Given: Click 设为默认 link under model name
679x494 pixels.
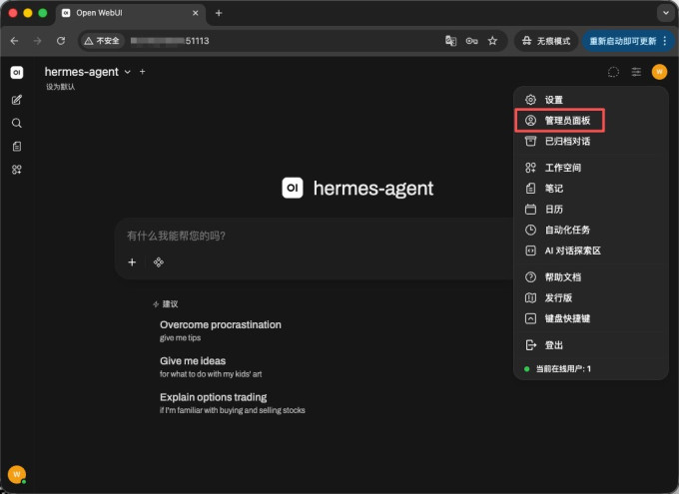Looking at the screenshot, I should [60, 87].
